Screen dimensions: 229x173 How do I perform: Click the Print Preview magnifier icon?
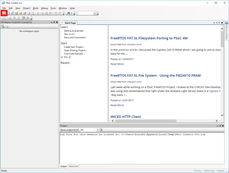coord(33,13)
